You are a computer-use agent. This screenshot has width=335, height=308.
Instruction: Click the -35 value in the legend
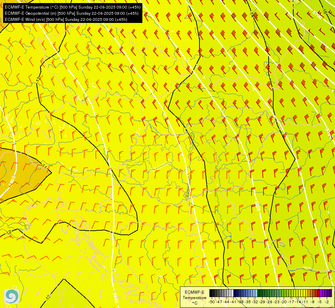[x=248, y=302]
